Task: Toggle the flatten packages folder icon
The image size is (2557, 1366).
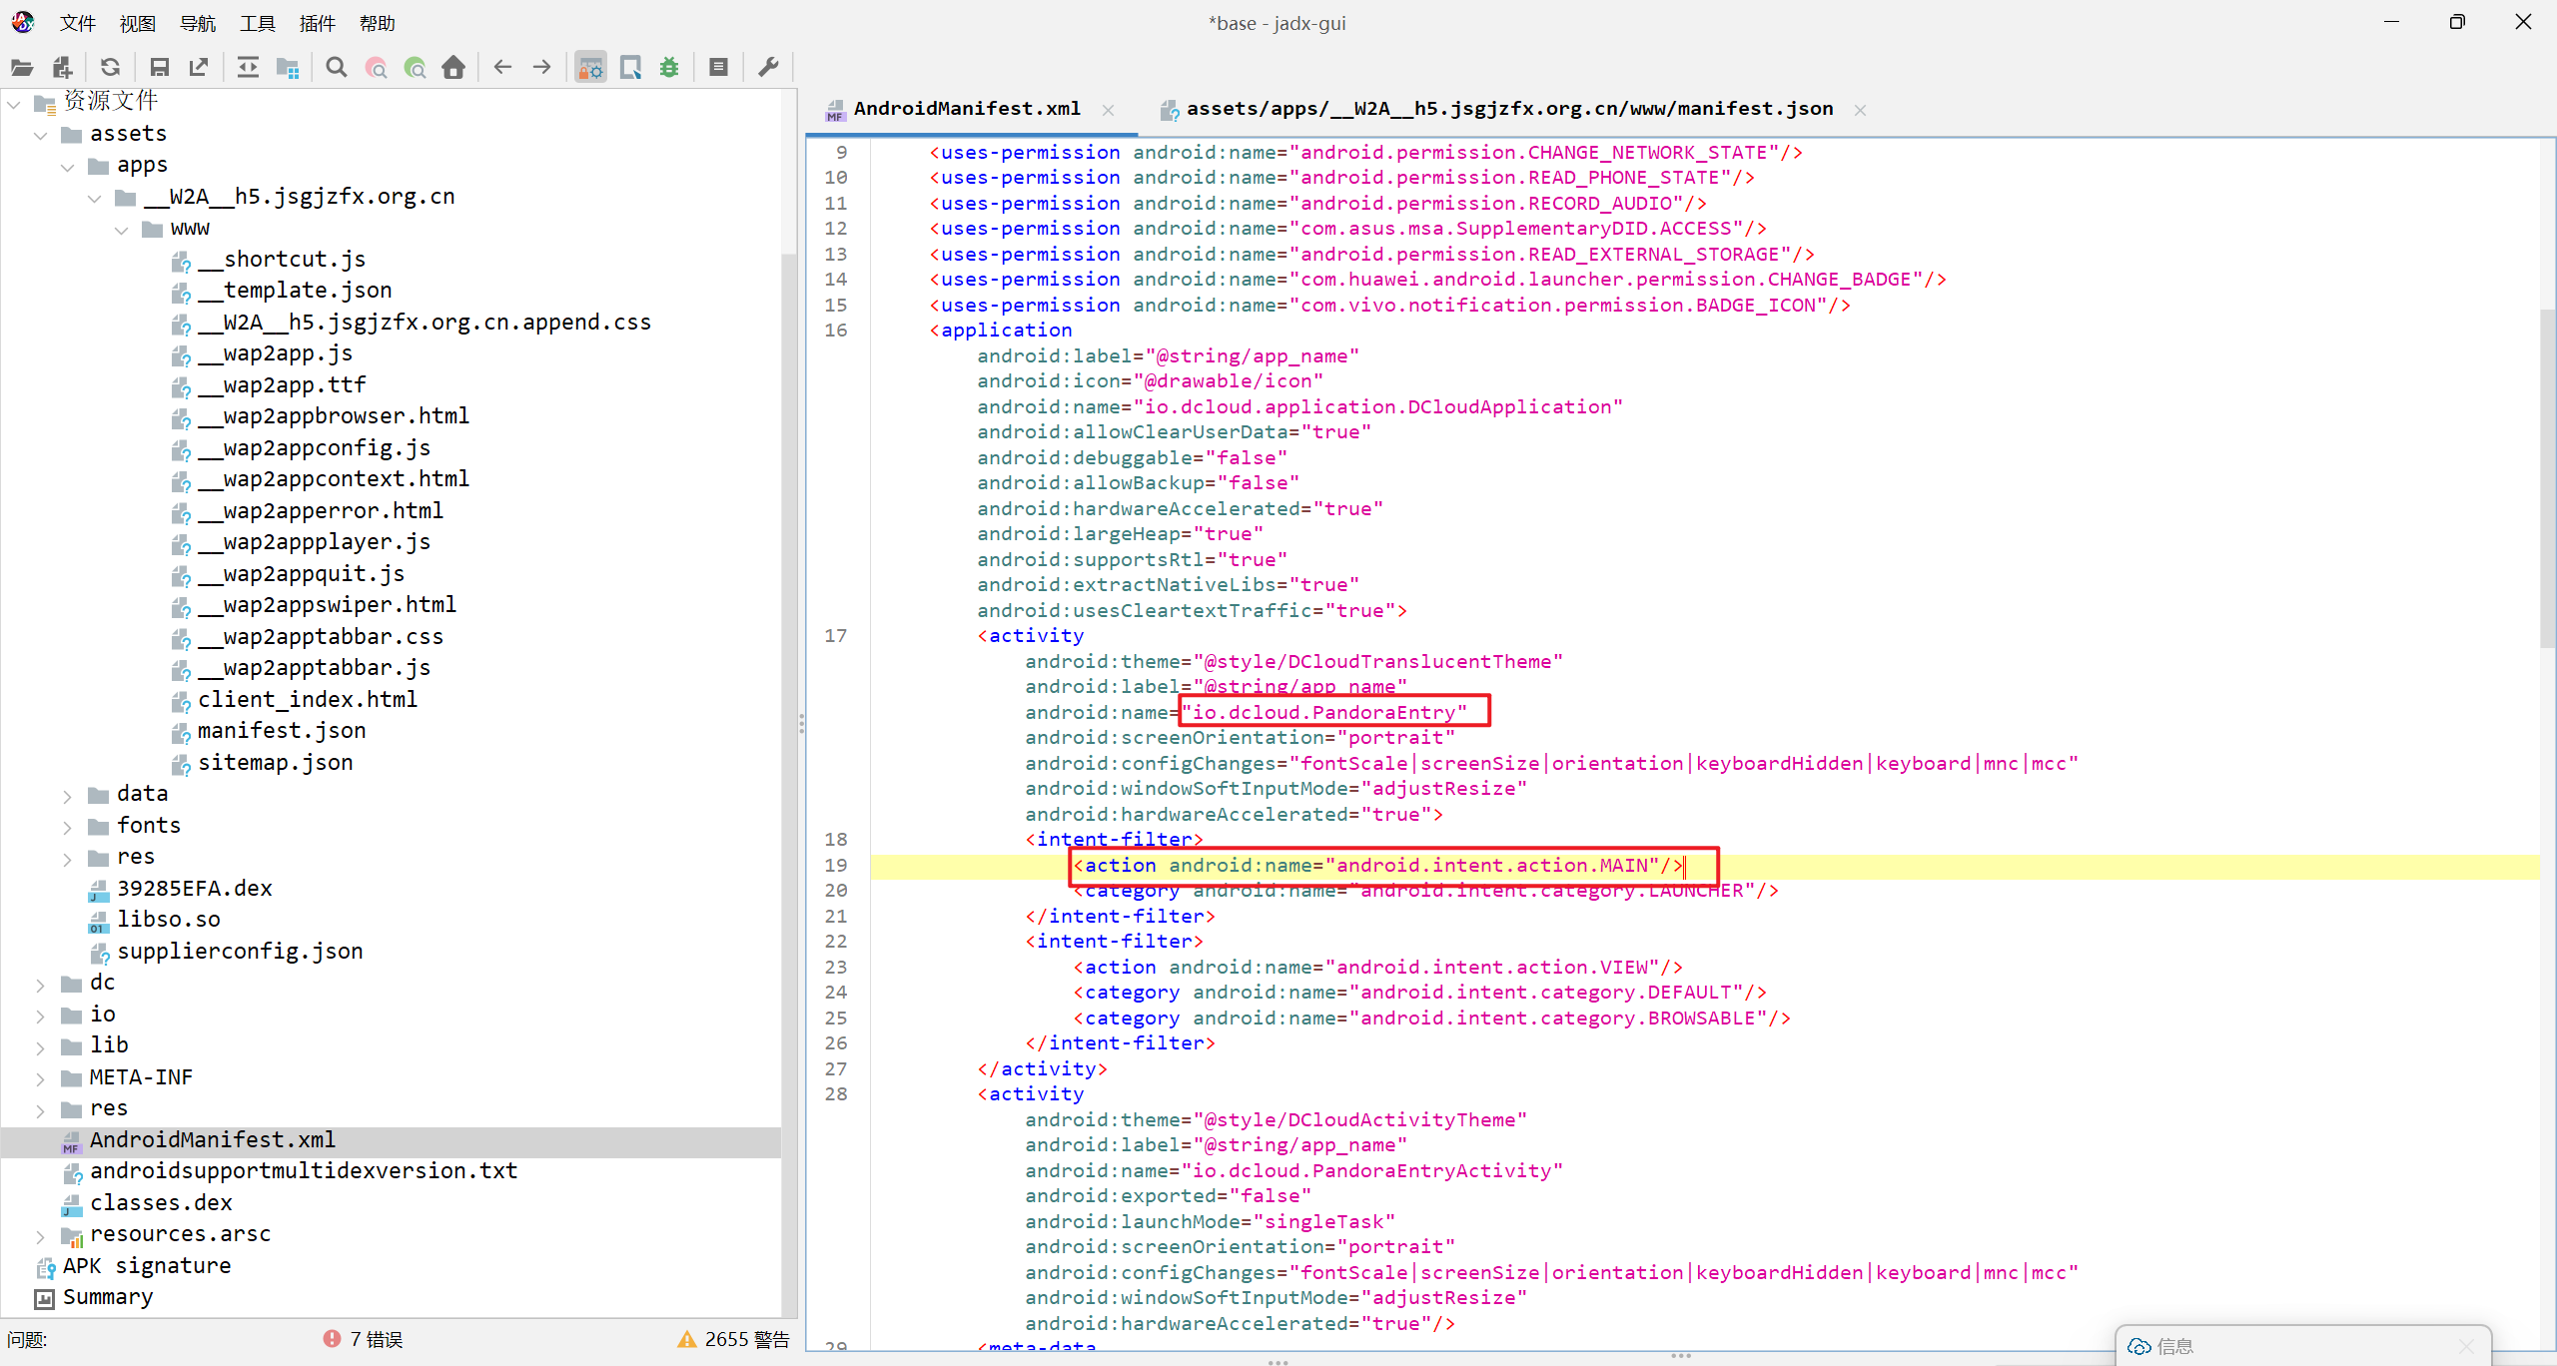Action: pos(288,67)
